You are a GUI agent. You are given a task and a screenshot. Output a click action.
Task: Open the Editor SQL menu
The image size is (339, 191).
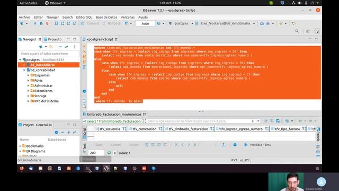pyautogui.click(x=84, y=17)
